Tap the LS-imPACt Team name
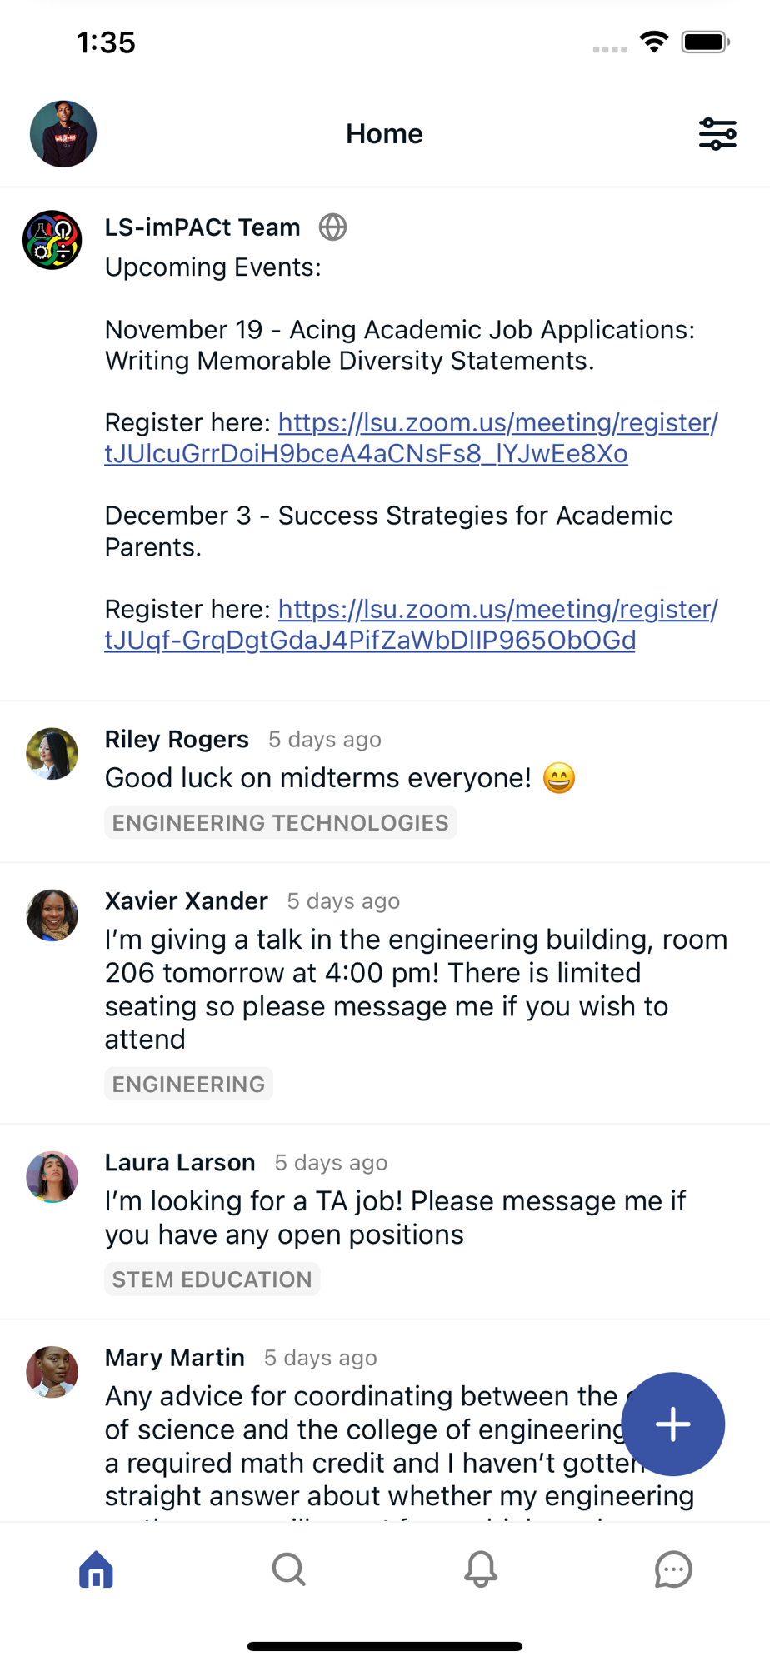The height and width of the screenshot is (1666, 770). tap(202, 227)
